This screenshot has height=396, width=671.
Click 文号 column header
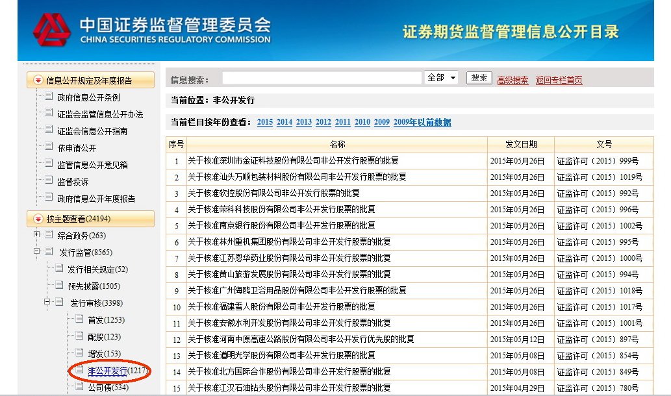604,145
